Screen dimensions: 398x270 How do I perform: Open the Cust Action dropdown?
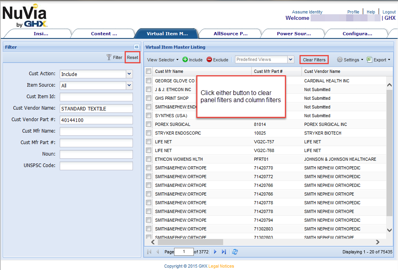pyautogui.click(x=129, y=74)
